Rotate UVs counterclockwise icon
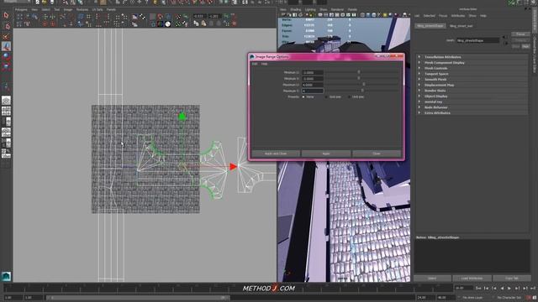Screen dimensions: 538x302 click(x=45, y=24)
